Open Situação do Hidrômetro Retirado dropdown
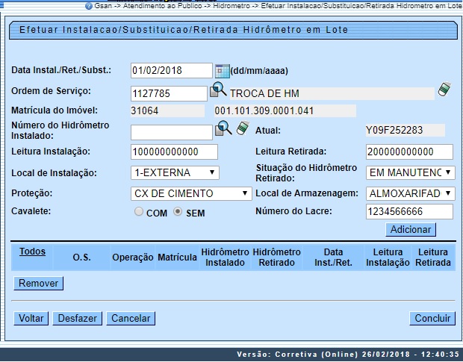463x362 pixels. click(x=410, y=173)
